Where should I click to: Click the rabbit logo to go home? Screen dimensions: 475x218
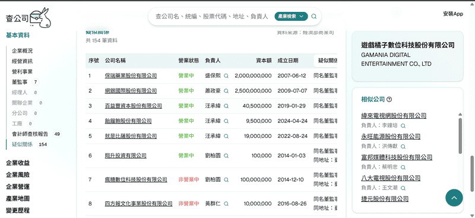(28, 18)
